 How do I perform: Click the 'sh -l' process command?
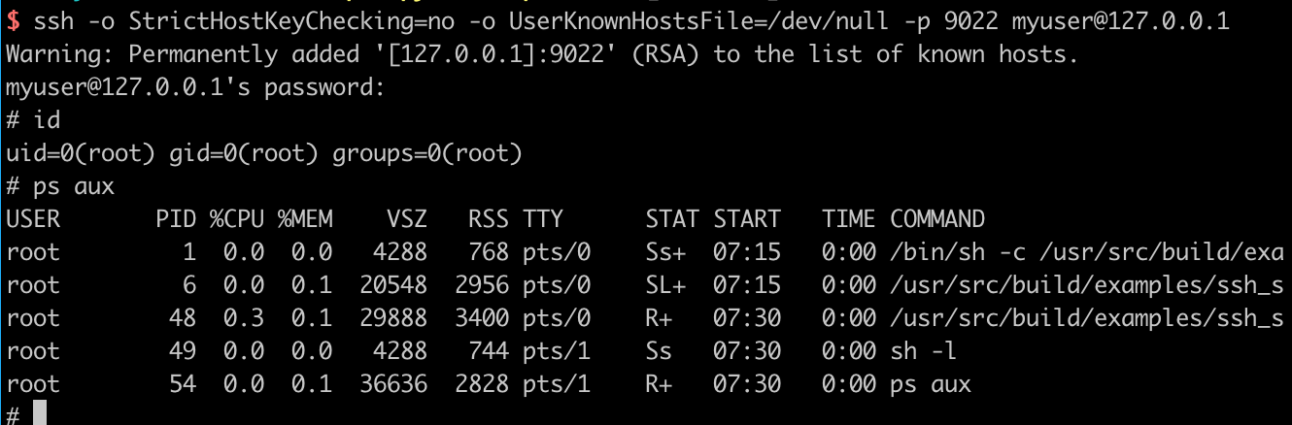924,351
